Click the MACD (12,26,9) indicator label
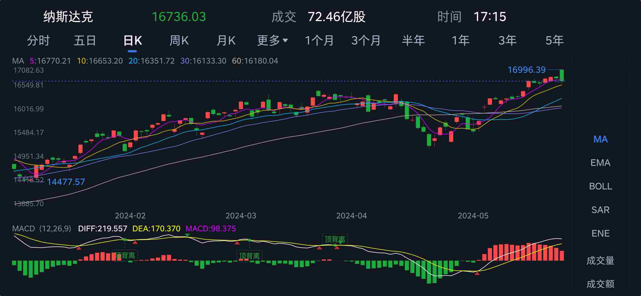 [42, 229]
